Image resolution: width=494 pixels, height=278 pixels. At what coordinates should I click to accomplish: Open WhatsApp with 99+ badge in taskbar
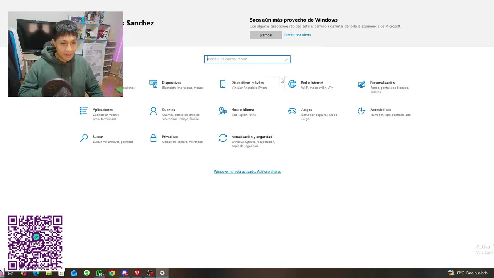coord(100,273)
